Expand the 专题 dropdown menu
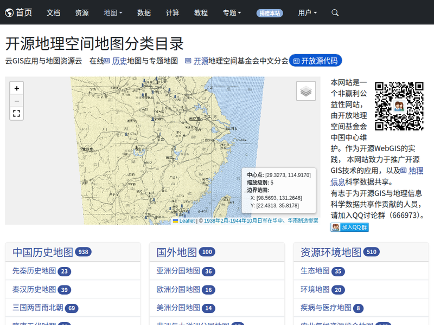Image resolution: width=434 pixels, height=325 pixels. [x=232, y=12]
